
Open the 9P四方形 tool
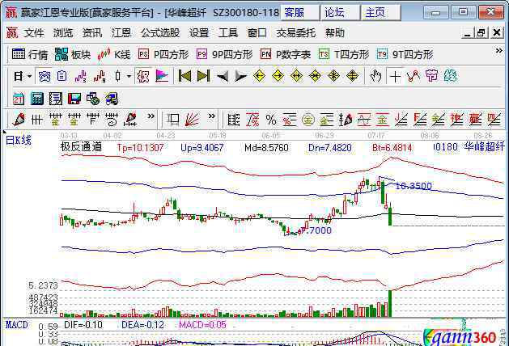(x=225, y=54)
